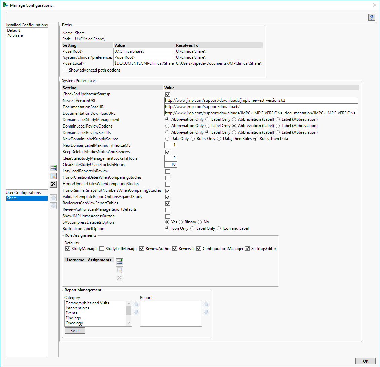Move user configuration up arrow

pyautogui.click(x=53, y=198)
